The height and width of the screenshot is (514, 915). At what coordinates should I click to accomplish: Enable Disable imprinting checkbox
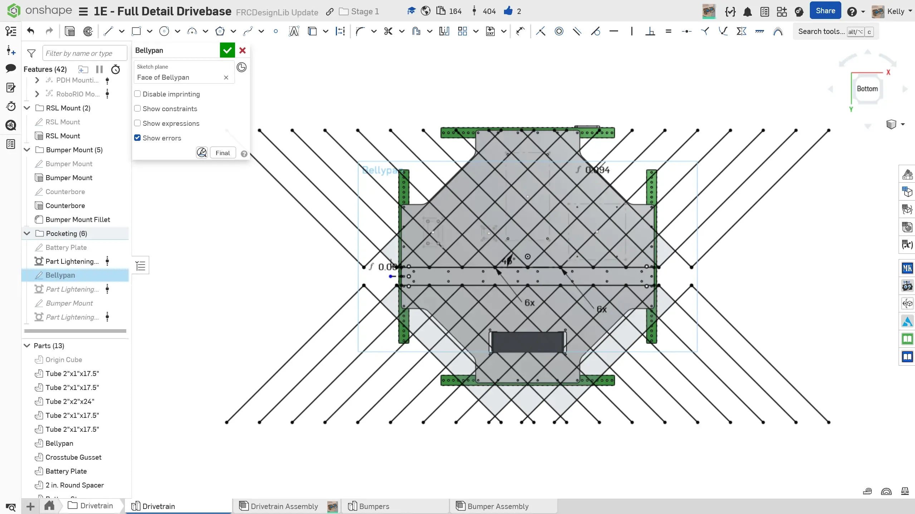pos(137,94)
